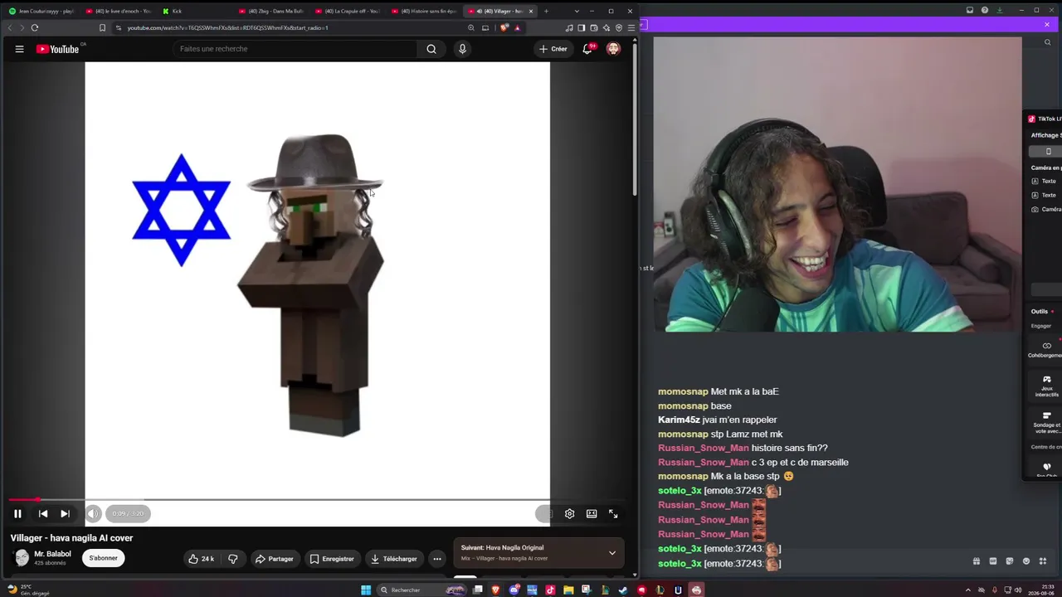Viewport: 1062px width, 597px height.
Task: Open the Windows Start menu
Action: 366,590
